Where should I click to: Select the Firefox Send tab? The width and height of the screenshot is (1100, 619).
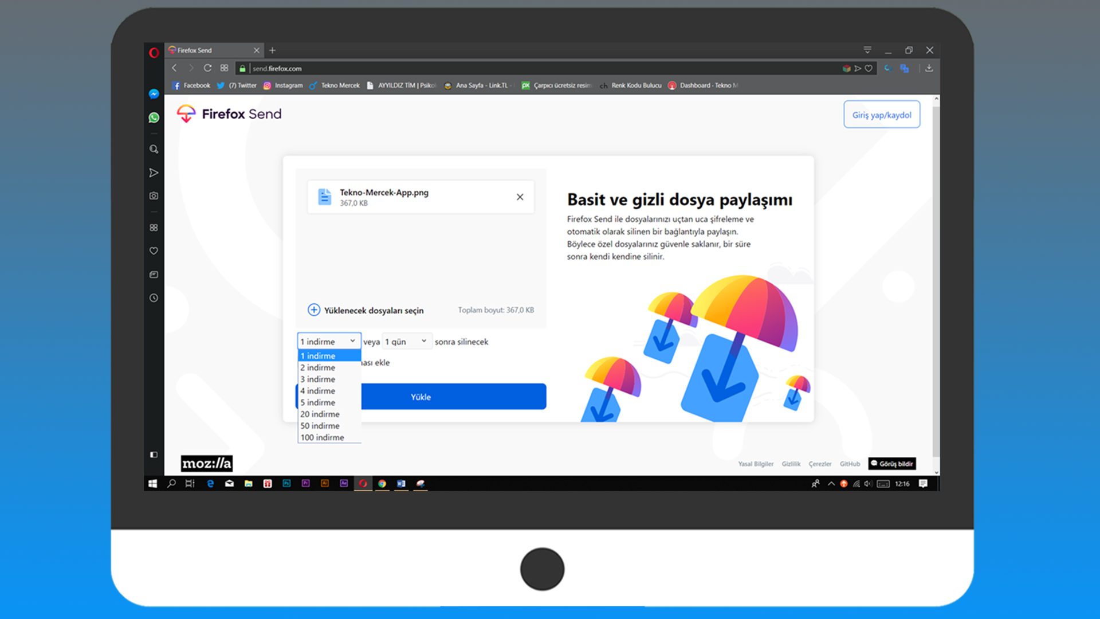(x=215, y=50)
